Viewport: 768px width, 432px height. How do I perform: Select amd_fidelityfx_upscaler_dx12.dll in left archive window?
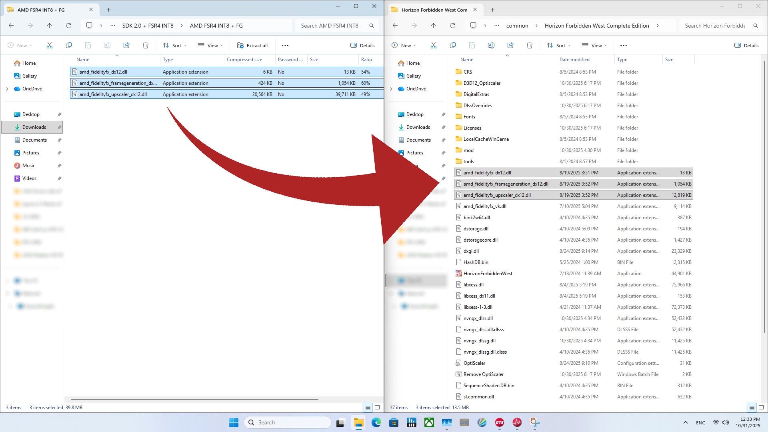click(x=227, y=94)
